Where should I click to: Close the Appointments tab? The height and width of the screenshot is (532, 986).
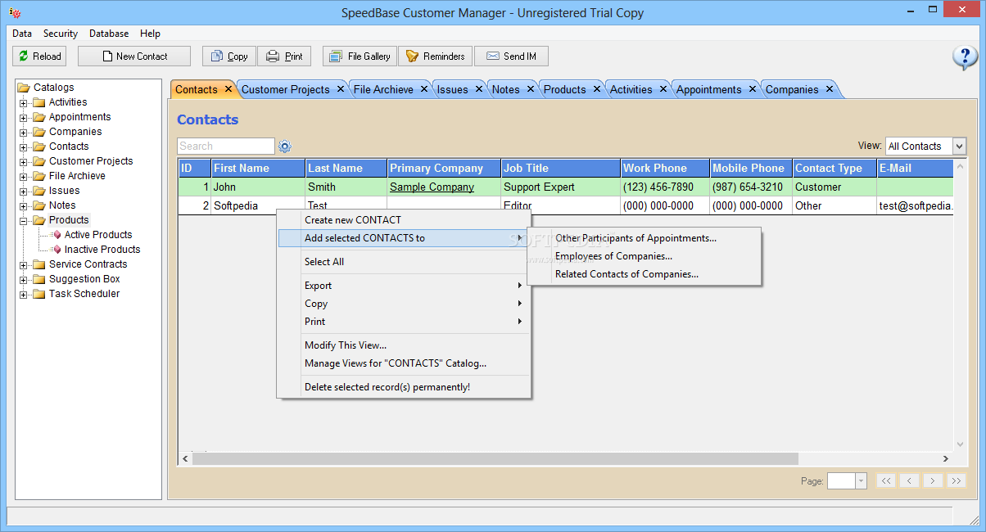(752, 89)
